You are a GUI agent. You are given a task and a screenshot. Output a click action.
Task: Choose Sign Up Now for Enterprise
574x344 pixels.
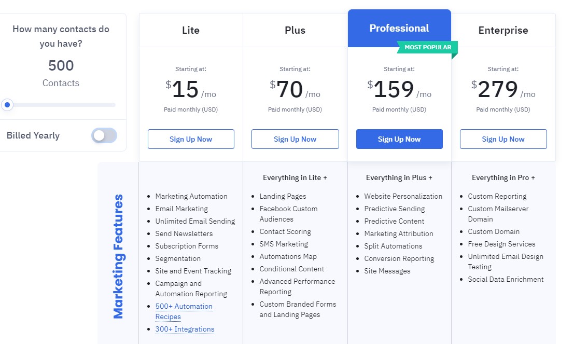pyautogui.click(x=503, y=139)
